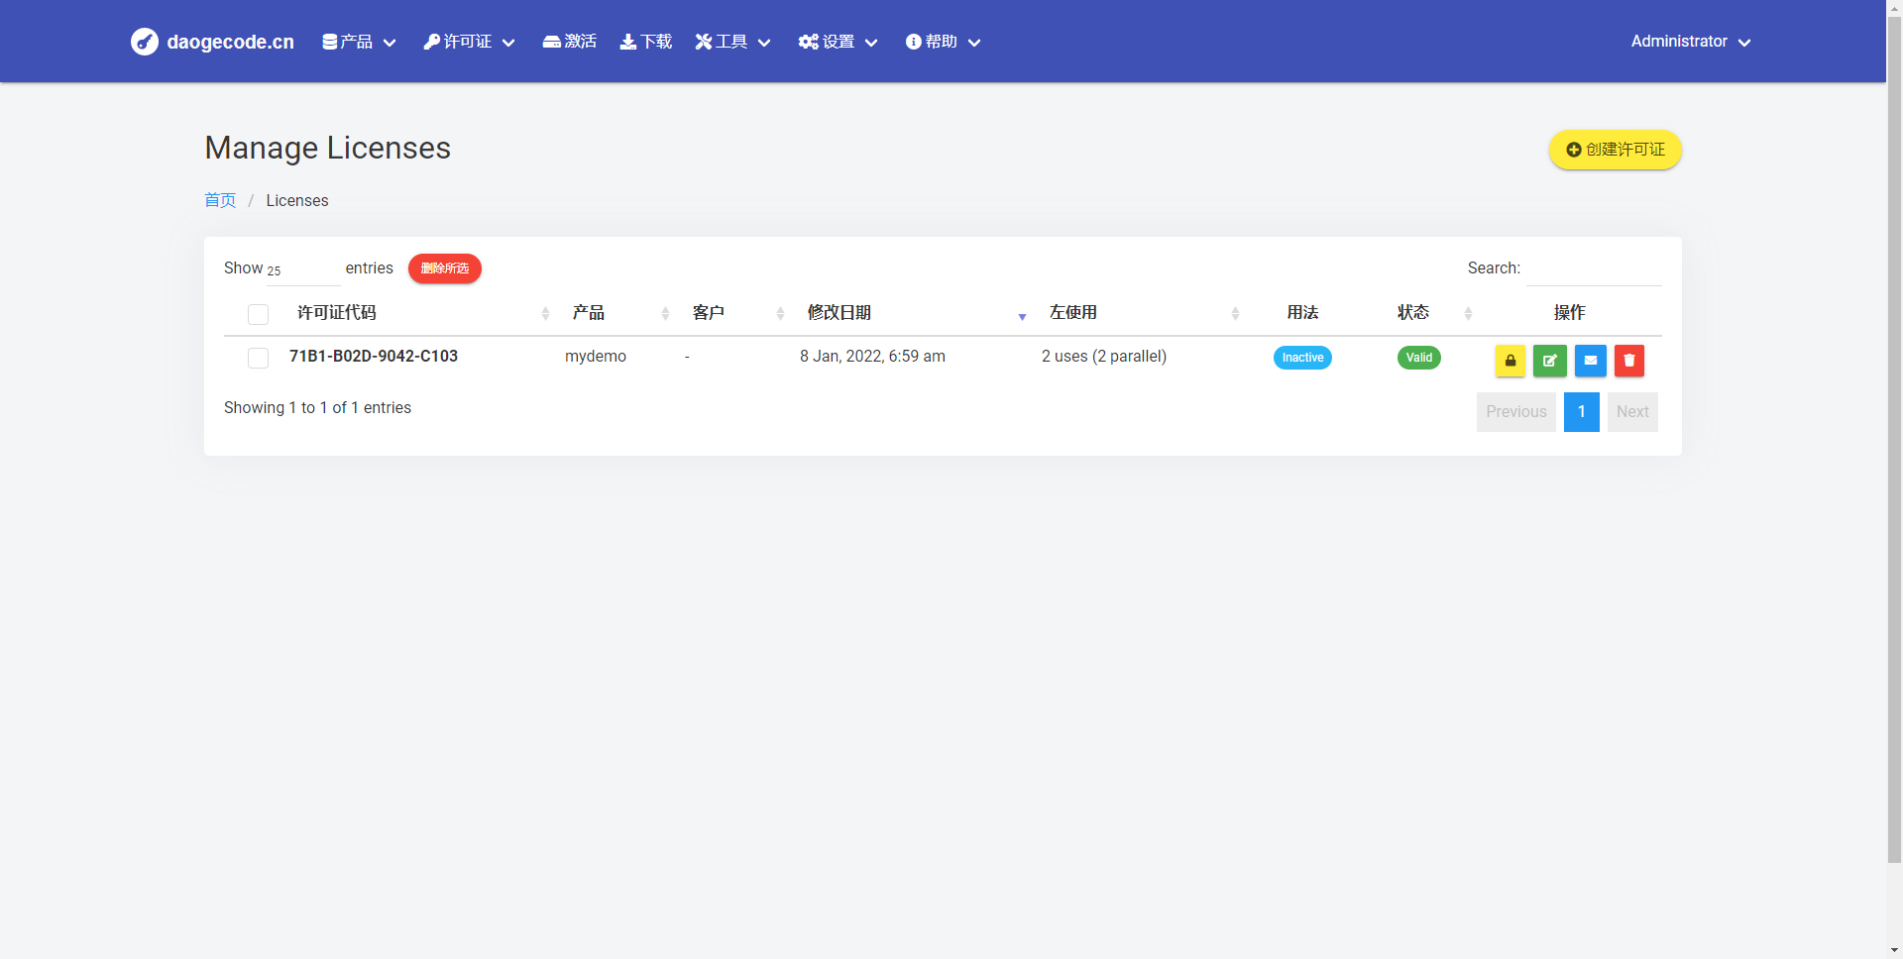
Task: Tick the checkbox for license 71B1-B02D-9042-C103
Action: [x=259, y=358]
